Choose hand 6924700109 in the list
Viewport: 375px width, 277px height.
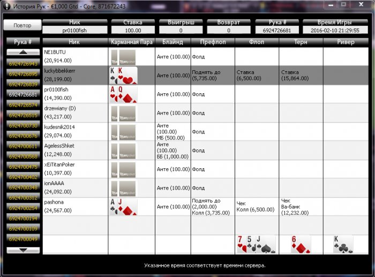23,228
